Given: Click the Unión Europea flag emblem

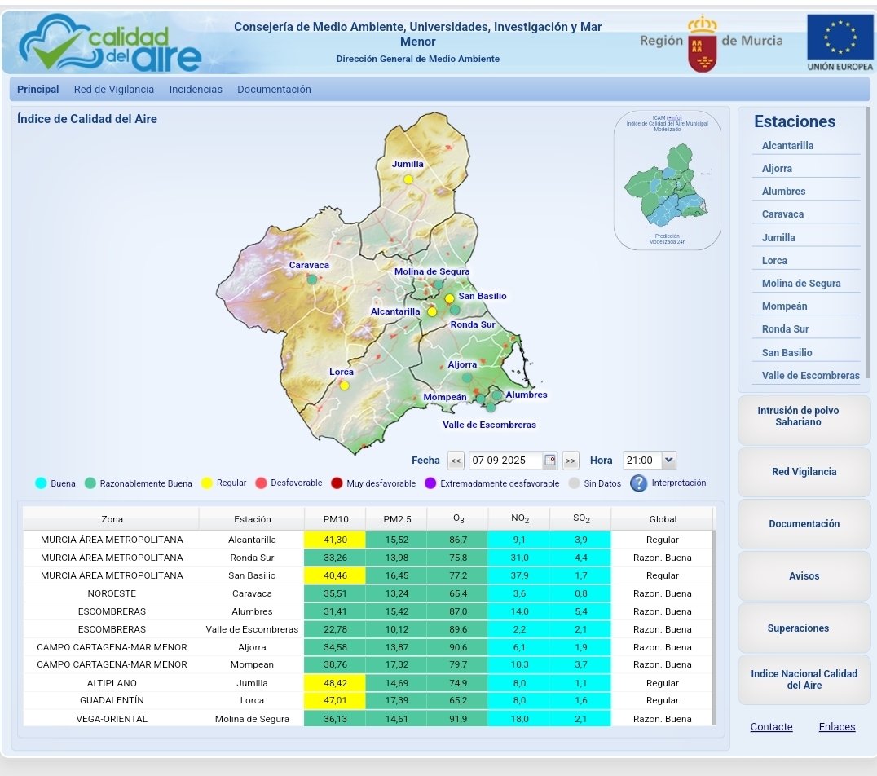Looking at the screenshot, I should point(840,38).
